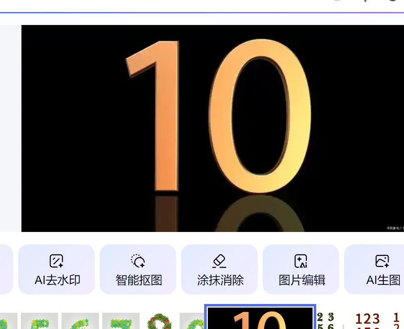Select the highlighted golden 10 thumbnail
This screenshot has width=404, height=329.
[x=260, y=318]
